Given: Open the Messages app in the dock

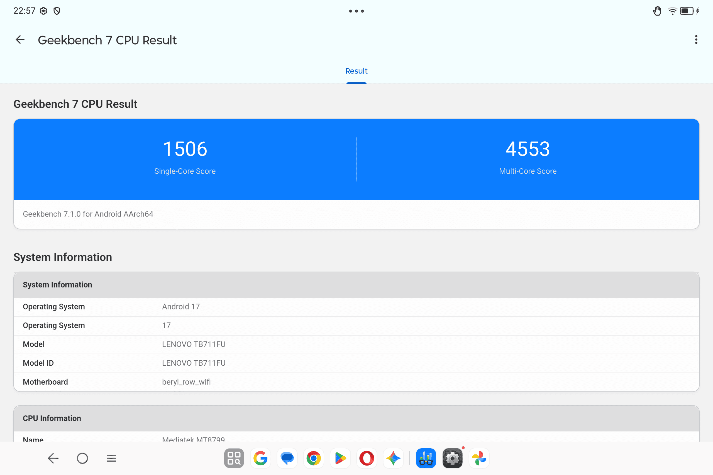Looking at the screenshot, I should pos(287,458).
